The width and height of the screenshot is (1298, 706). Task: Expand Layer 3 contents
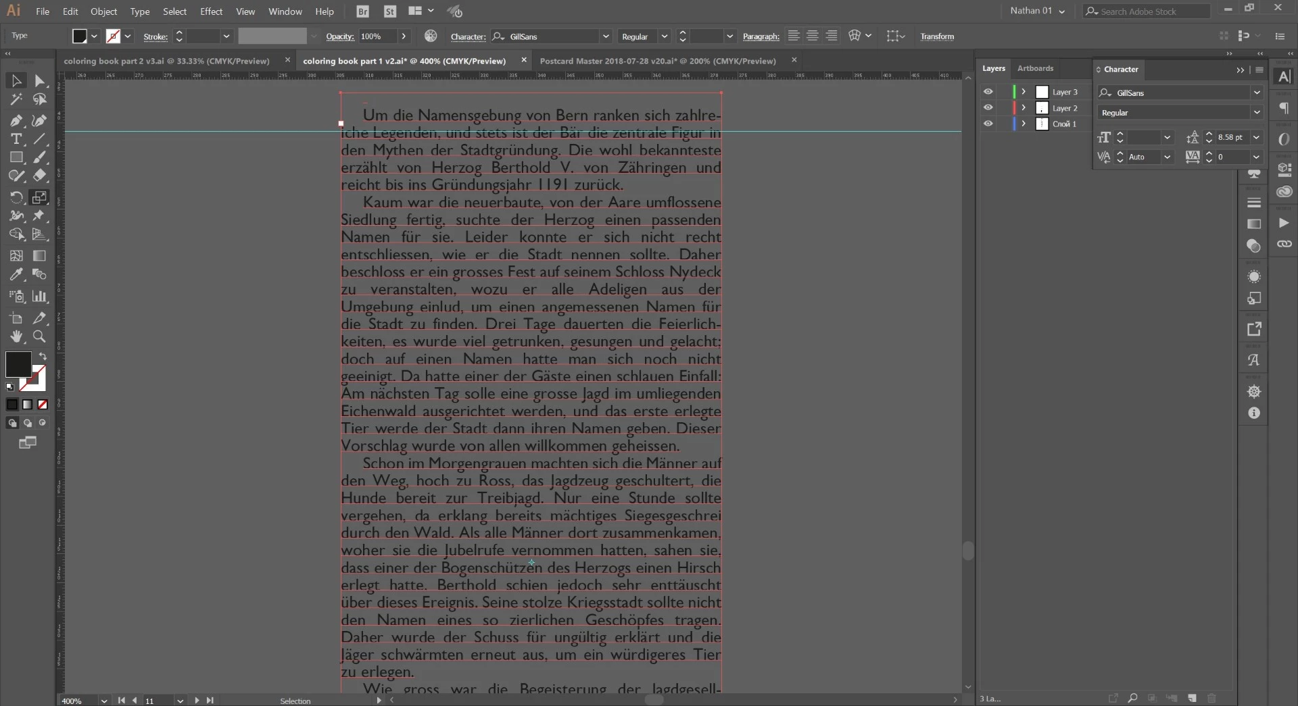tap(1024, 92)
